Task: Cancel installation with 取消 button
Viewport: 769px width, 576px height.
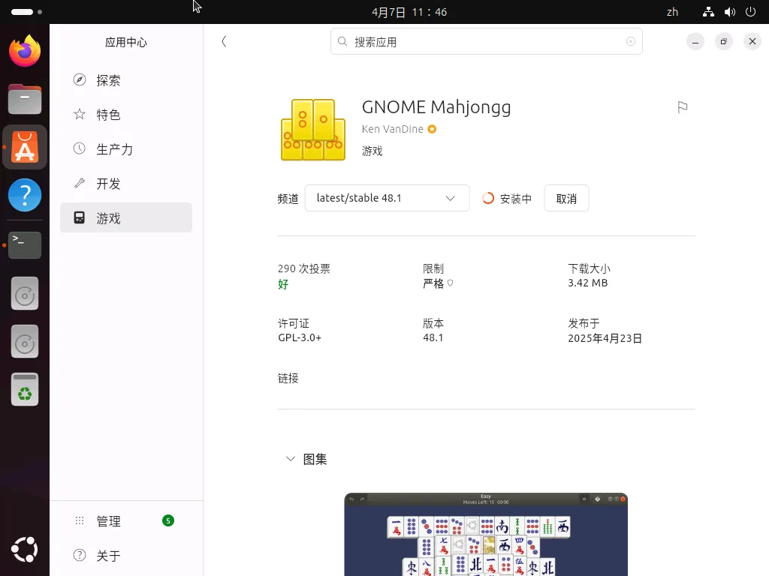Action: (566, 198)
